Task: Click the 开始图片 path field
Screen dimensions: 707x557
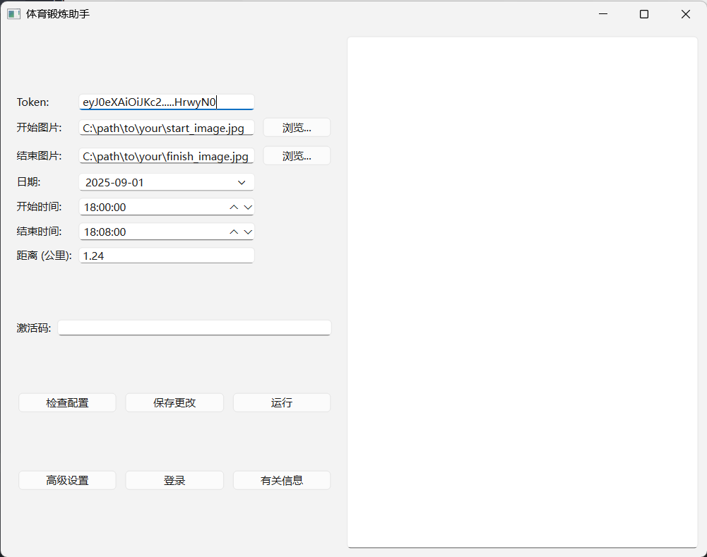Action: coord(166,128)
